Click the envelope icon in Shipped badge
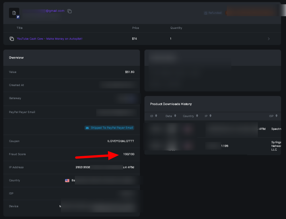286x219 pixels. pyautogui.click(x=87, y=128)
